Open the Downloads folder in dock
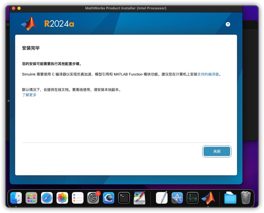This screenshot has height=213, width=264. [x=230, y=198]
